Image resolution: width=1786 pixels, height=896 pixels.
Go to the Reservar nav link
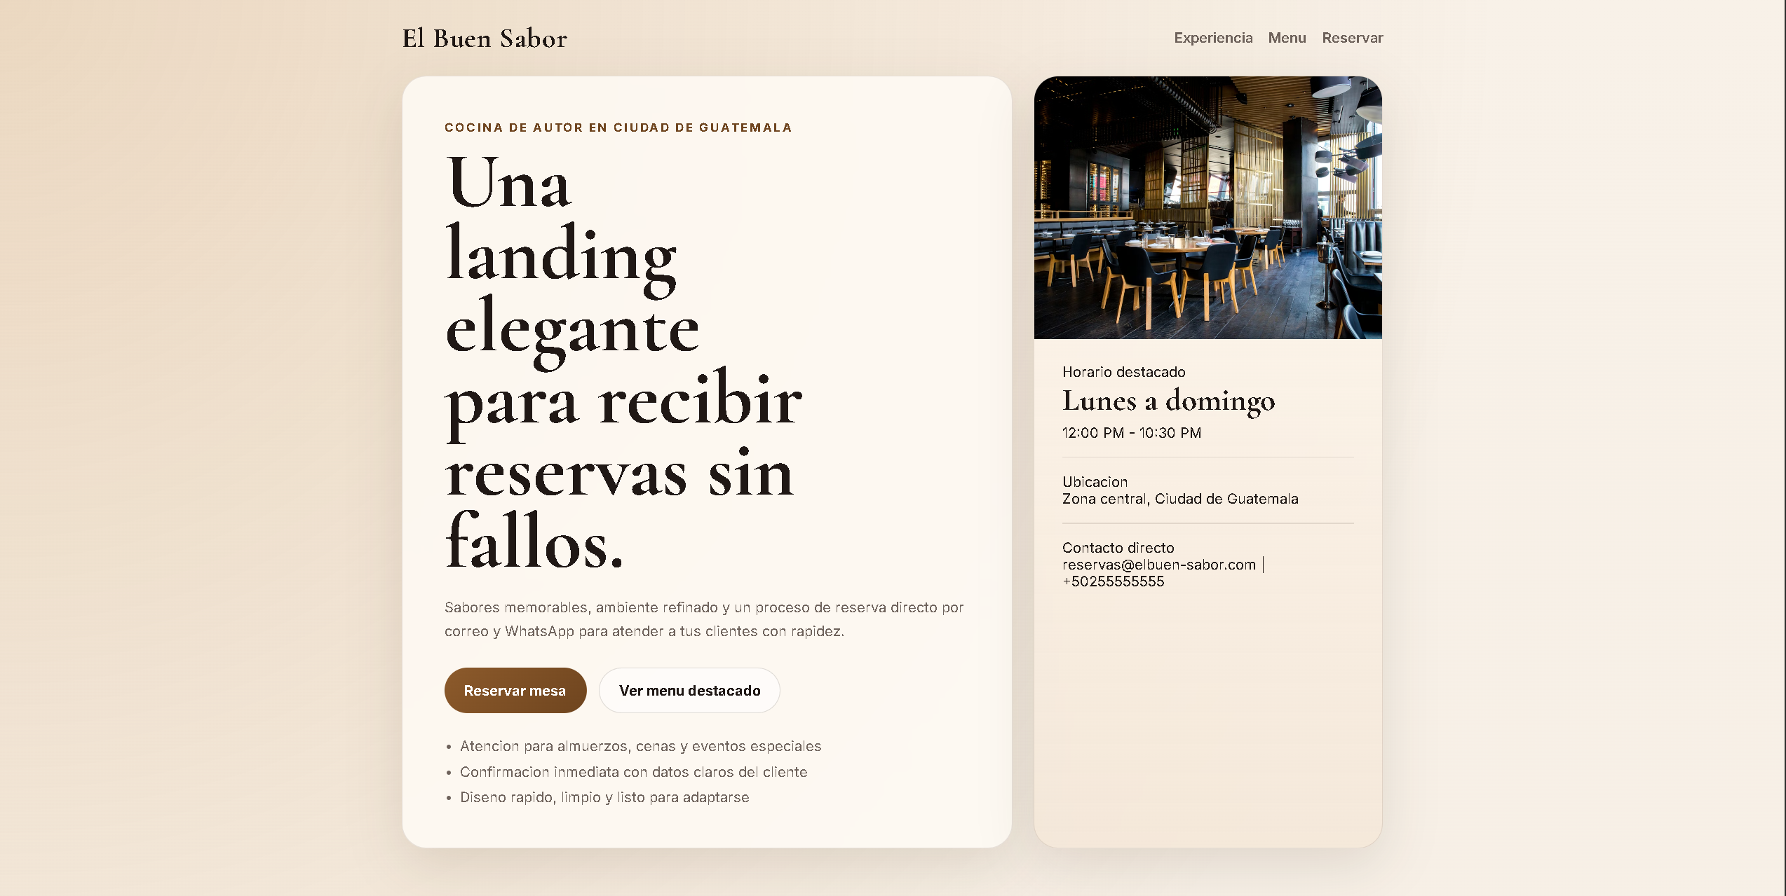tap(1352, 38)
